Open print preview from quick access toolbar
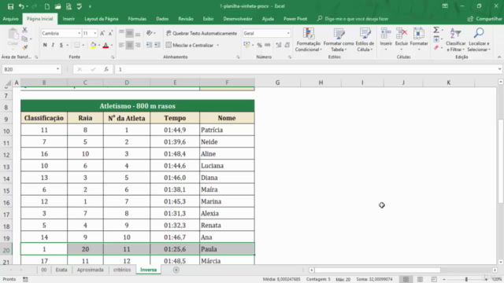504x283 pixels. click(x=69, y=6)
